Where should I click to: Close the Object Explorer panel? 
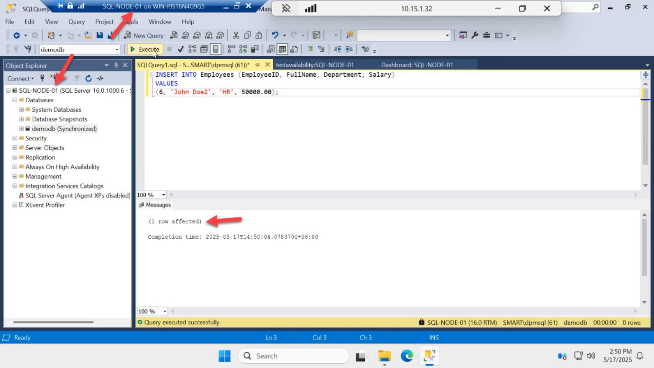[125, 65]
